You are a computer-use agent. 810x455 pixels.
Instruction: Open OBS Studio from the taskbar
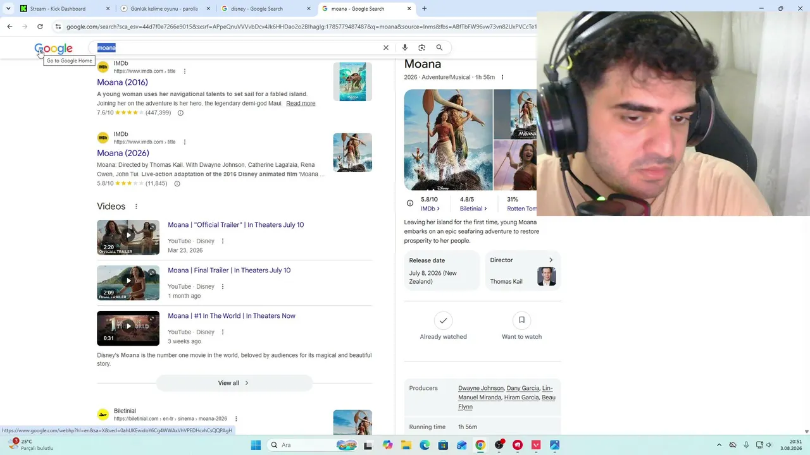tap(499, 445)
